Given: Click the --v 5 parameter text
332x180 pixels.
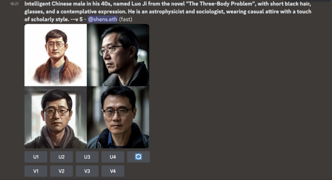Looking at the screenshot, I should (x=77, y=19).
